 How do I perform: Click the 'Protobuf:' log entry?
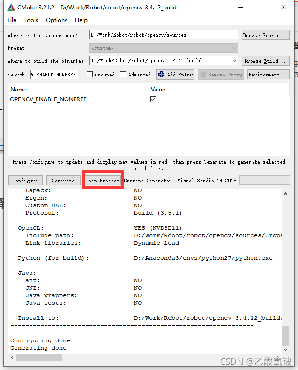[42, 213]
